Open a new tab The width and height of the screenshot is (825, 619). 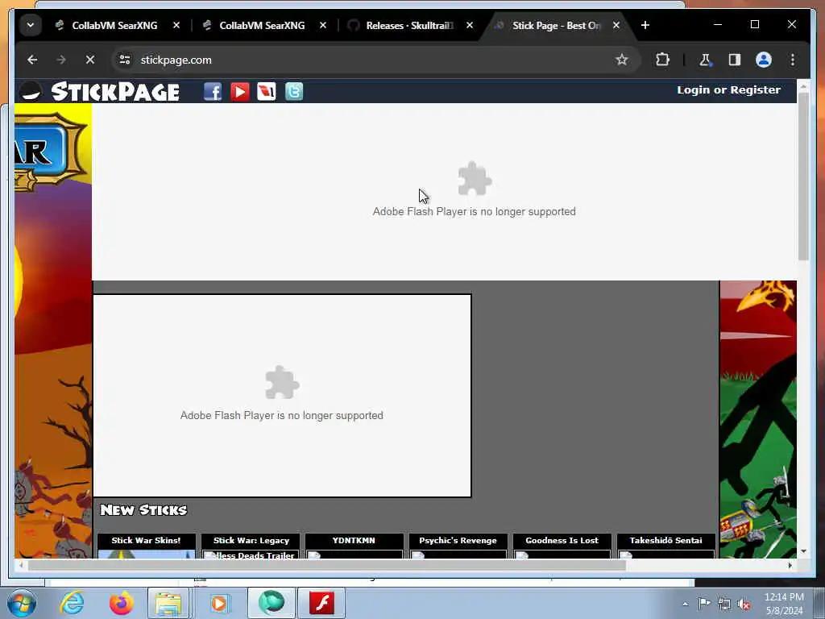645,25
